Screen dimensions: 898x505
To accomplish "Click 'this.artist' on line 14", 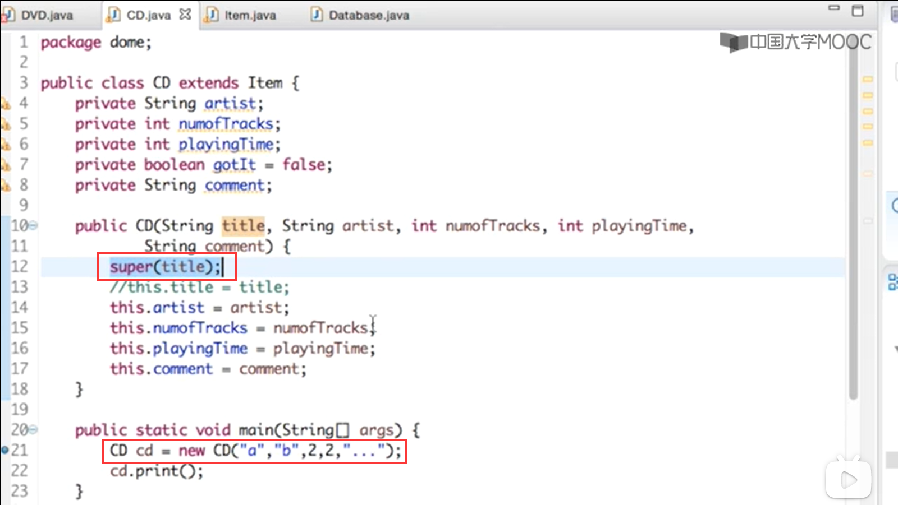I will pyautogui.click(x=157, y=308).
